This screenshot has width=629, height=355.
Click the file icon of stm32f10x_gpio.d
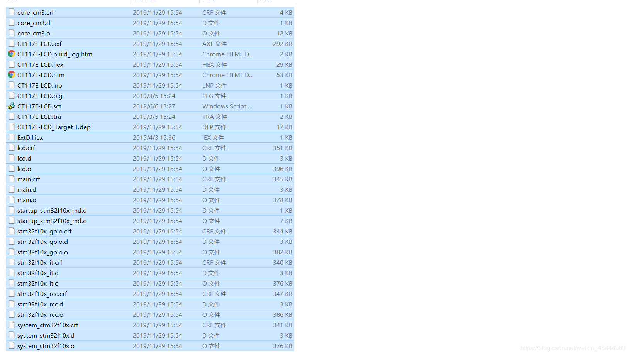pos(12,242)
